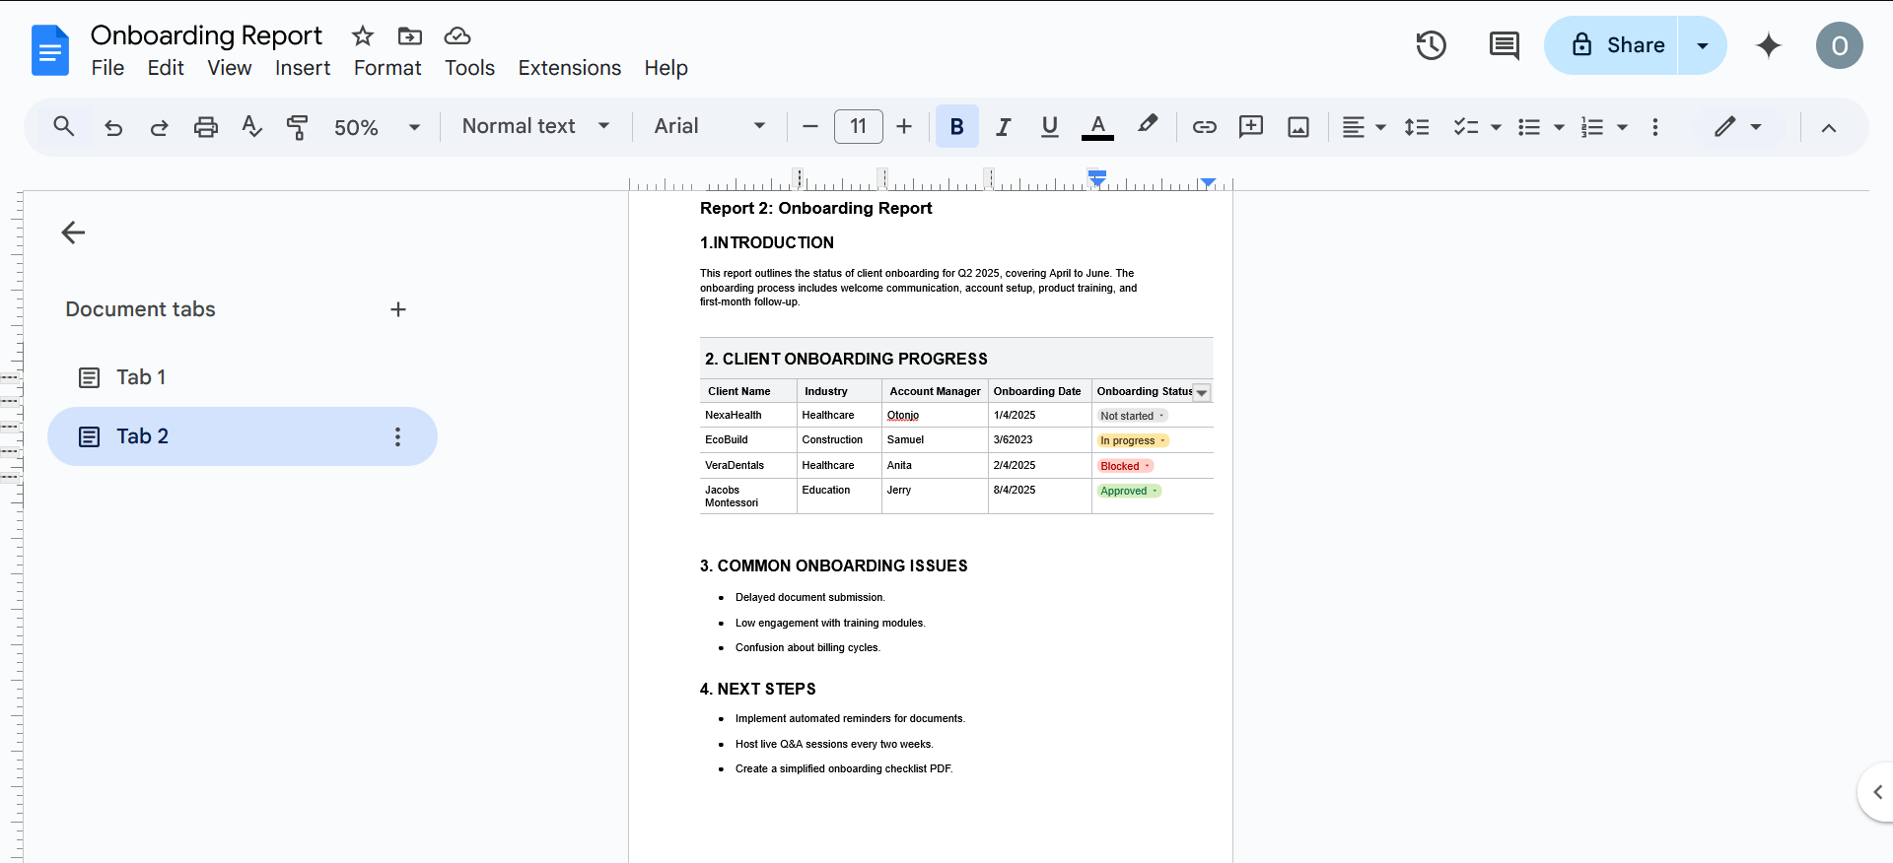Show the side panel arrow
Screen dimensions: 1893x863
[x=1876, y=792]
